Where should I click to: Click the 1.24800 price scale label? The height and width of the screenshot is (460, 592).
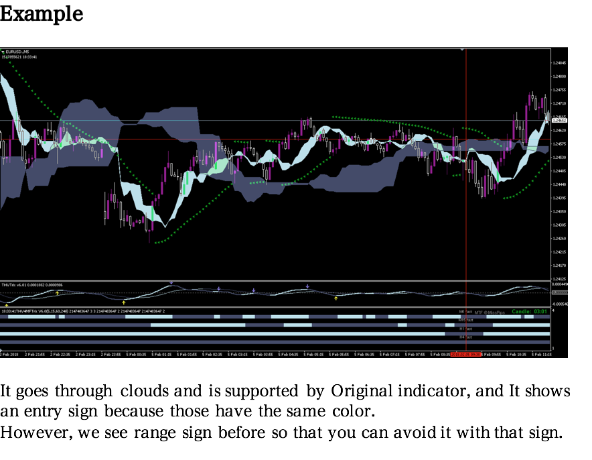click(559, 76)
